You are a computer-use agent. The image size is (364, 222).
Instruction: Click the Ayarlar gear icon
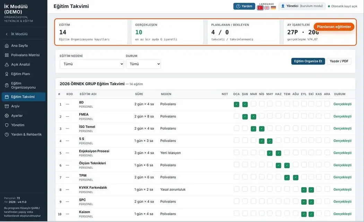7,116
